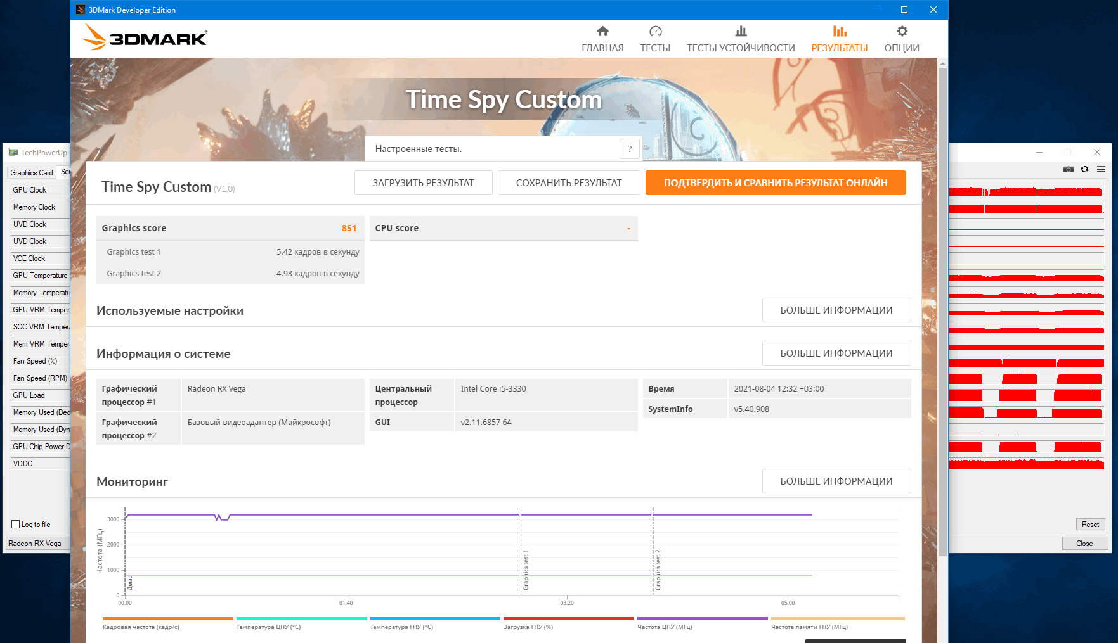Viewport: 1118px width, 643px height.
Task: Toggle Частота памяти ГПУ legend color bar
Action: pyautogui.click(x=838, y=618)
